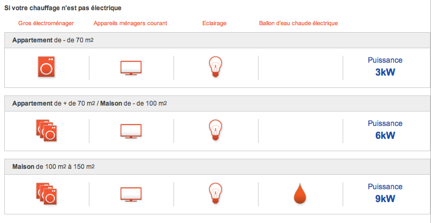The height and width of the screenshot is (223, 431).
Task: Click the Eclairage column heading
Action: tap(214, 23)
